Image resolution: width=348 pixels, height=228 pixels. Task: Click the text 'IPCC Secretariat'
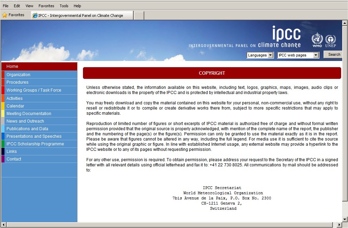coord(222,188)
